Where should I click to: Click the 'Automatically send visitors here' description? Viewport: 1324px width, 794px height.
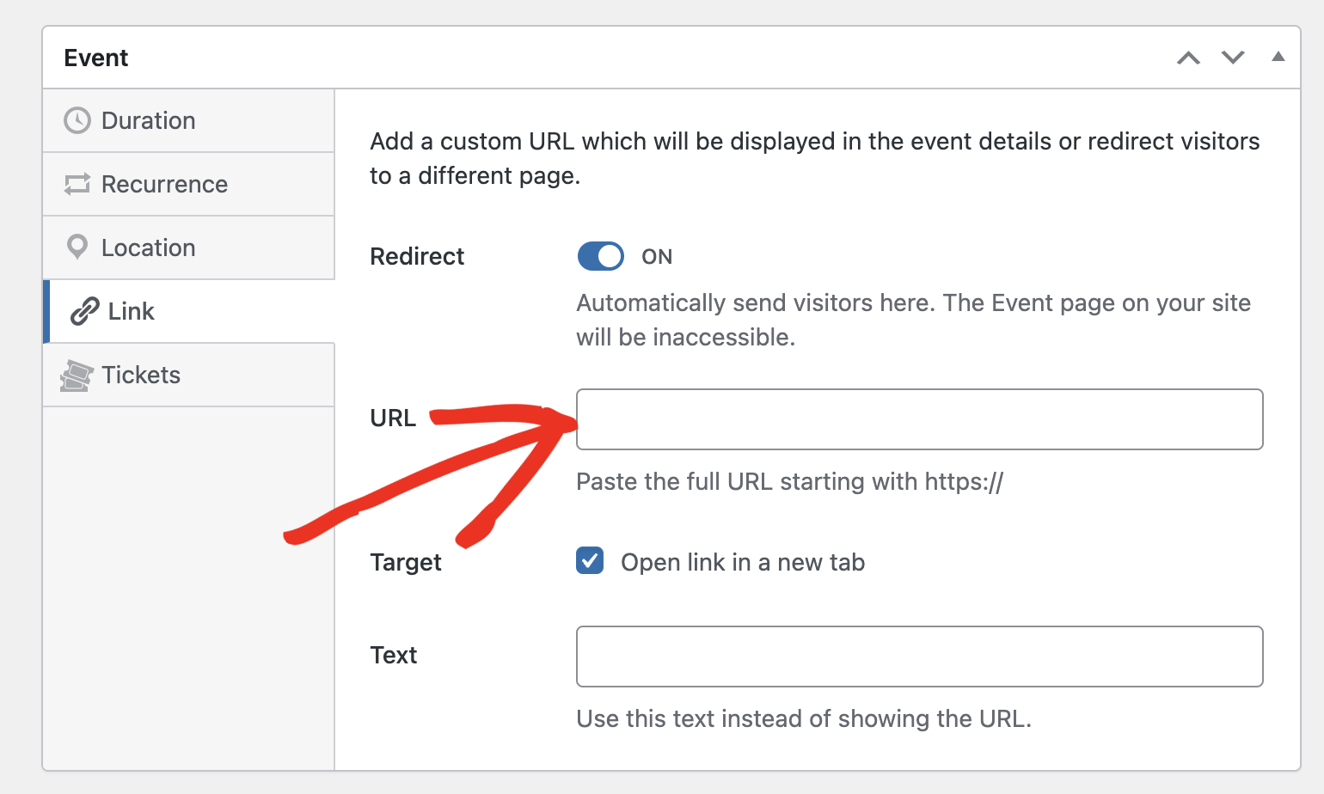[914, 320]
